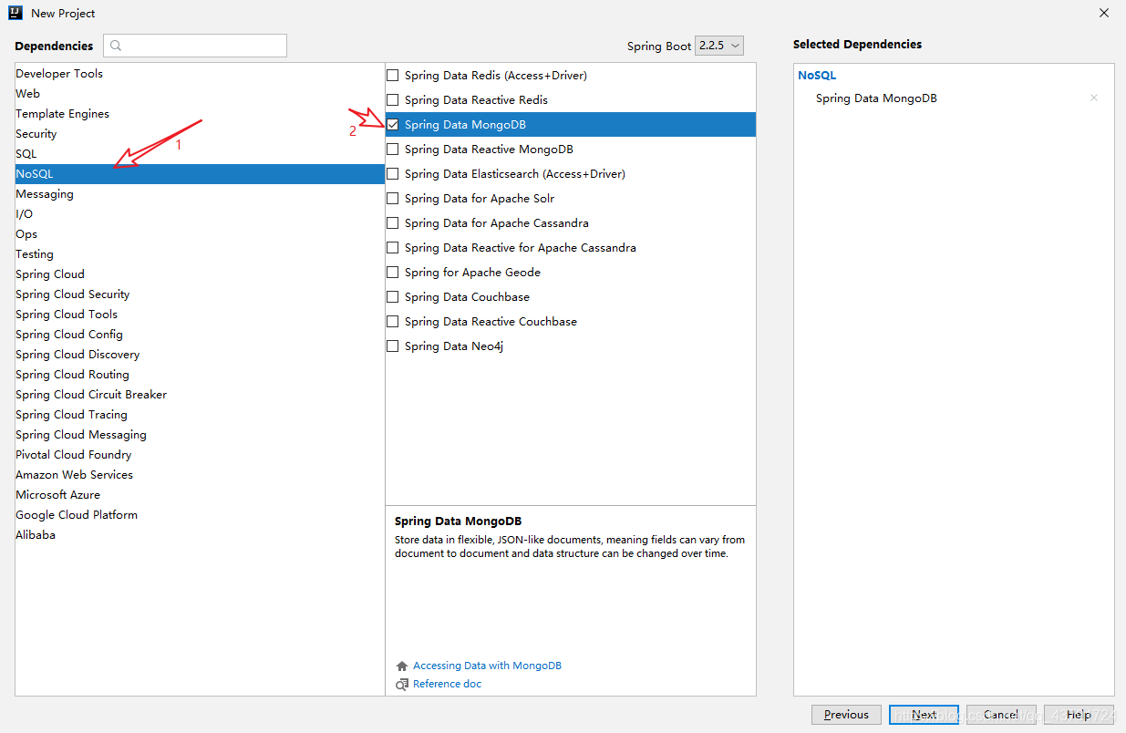Select the Pivotal Cloud Foundry category
This screenshot has width=1126, height=733.
coord(200,455)
